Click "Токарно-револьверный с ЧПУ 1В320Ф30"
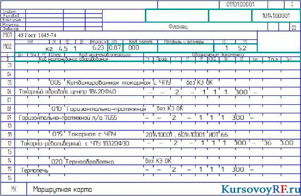Image resolution: width=301 pixels, height=196 pixels. point(75,143)
